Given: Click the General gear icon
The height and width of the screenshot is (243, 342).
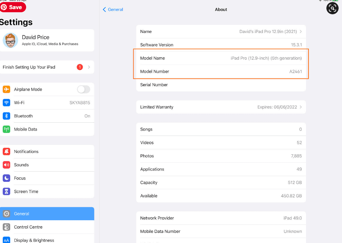Looking at the screenshot, I should pyautogui.click(x=6, y=214).
